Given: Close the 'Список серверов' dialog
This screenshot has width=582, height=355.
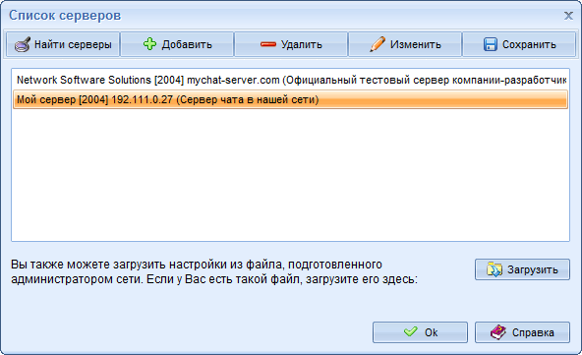Looking at the screenshot, I should (568, 16).
